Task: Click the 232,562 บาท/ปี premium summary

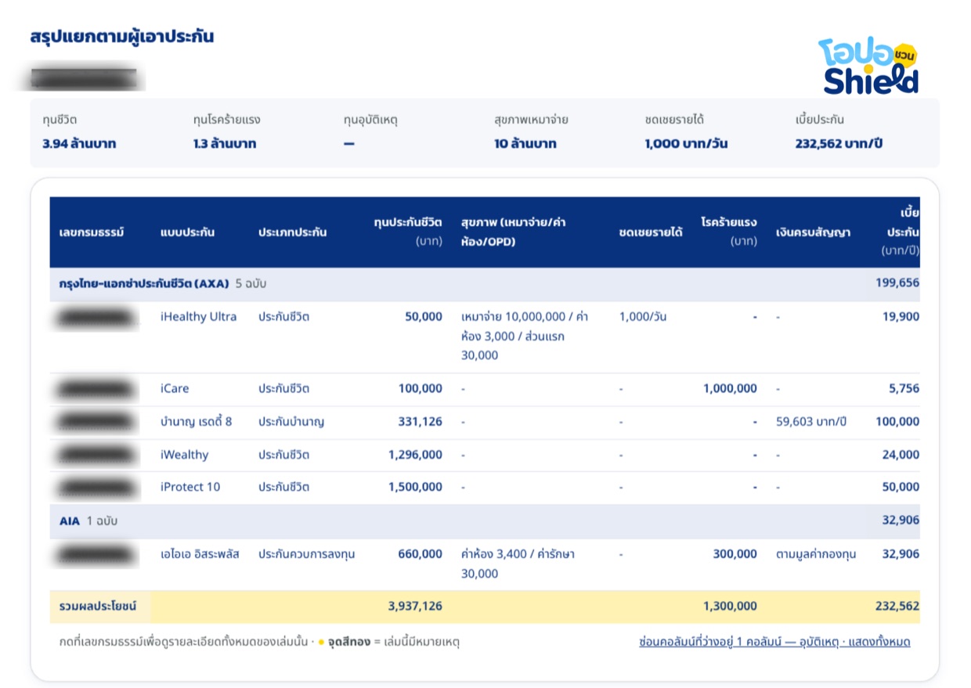Action: tap(839, 144)
